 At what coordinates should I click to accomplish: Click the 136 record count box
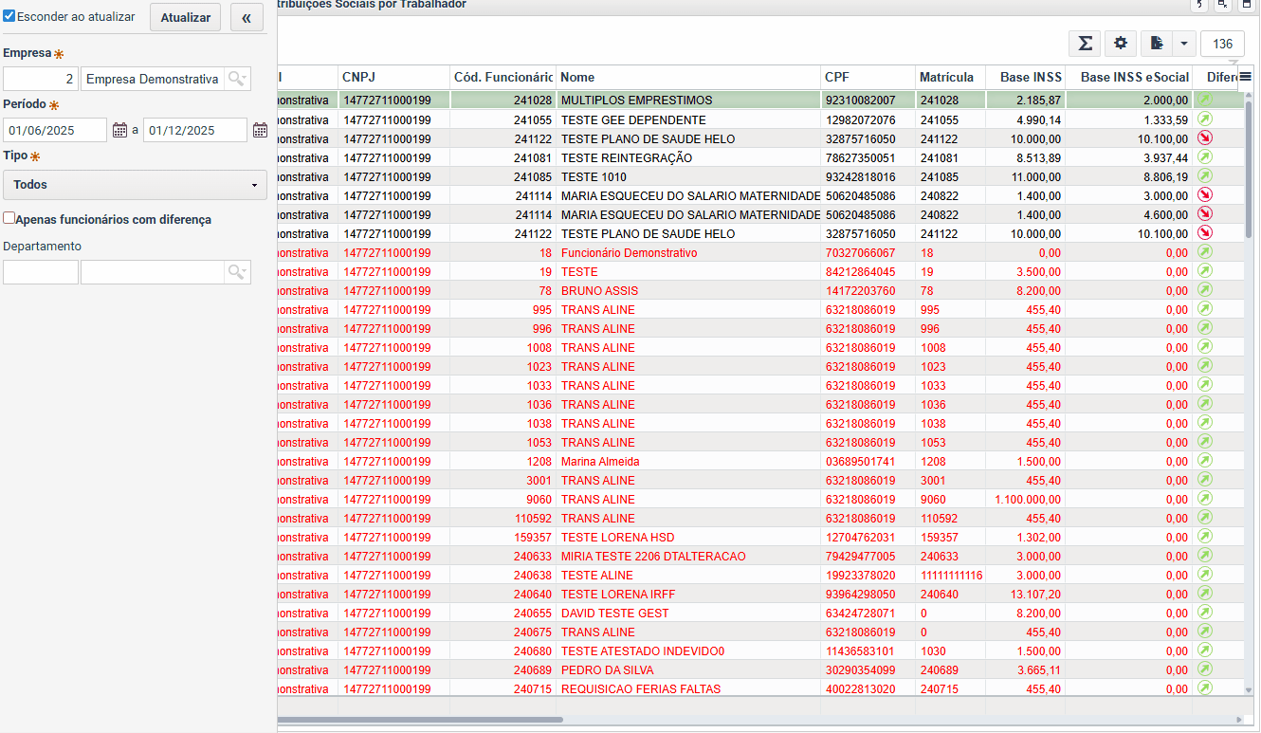click(1222, 44)
